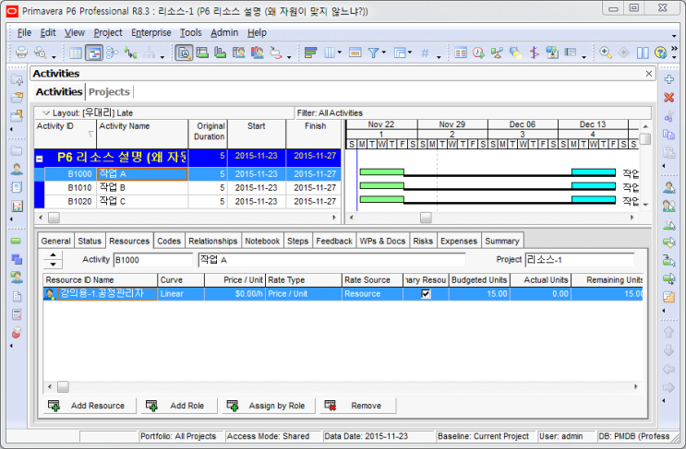Open the Relationships detail tab
Viewport: 686px width, 449px height.
pyautogui.click(x=213, y=242)
